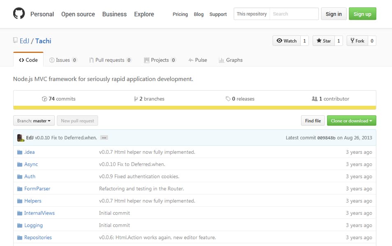Click the This repository search scope label
Screen dimensions: 392x246
click(252, 14)
